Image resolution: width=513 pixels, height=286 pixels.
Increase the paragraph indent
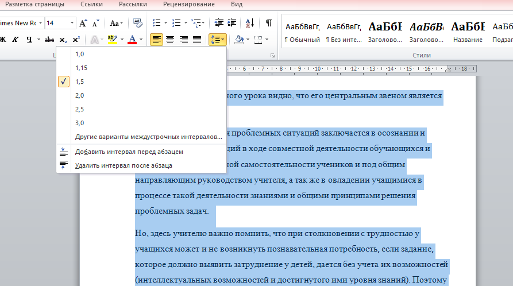tap(232, 24)
